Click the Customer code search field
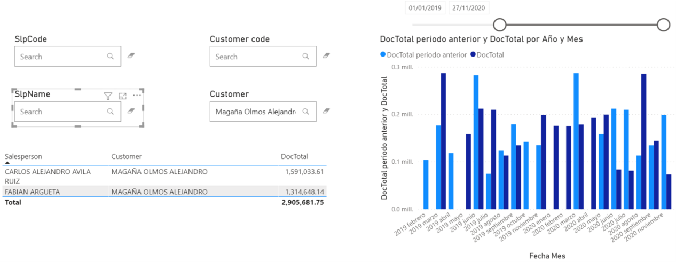This screenshot has height=262, width=676. [263, 56]
